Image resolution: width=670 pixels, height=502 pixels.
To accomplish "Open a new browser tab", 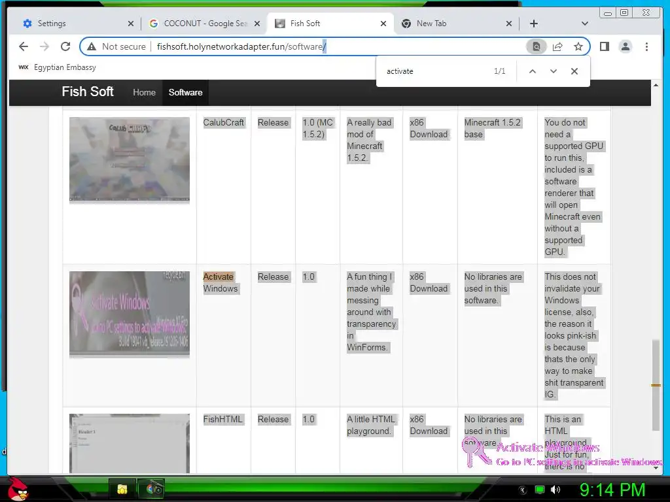I will click(534, 24).
